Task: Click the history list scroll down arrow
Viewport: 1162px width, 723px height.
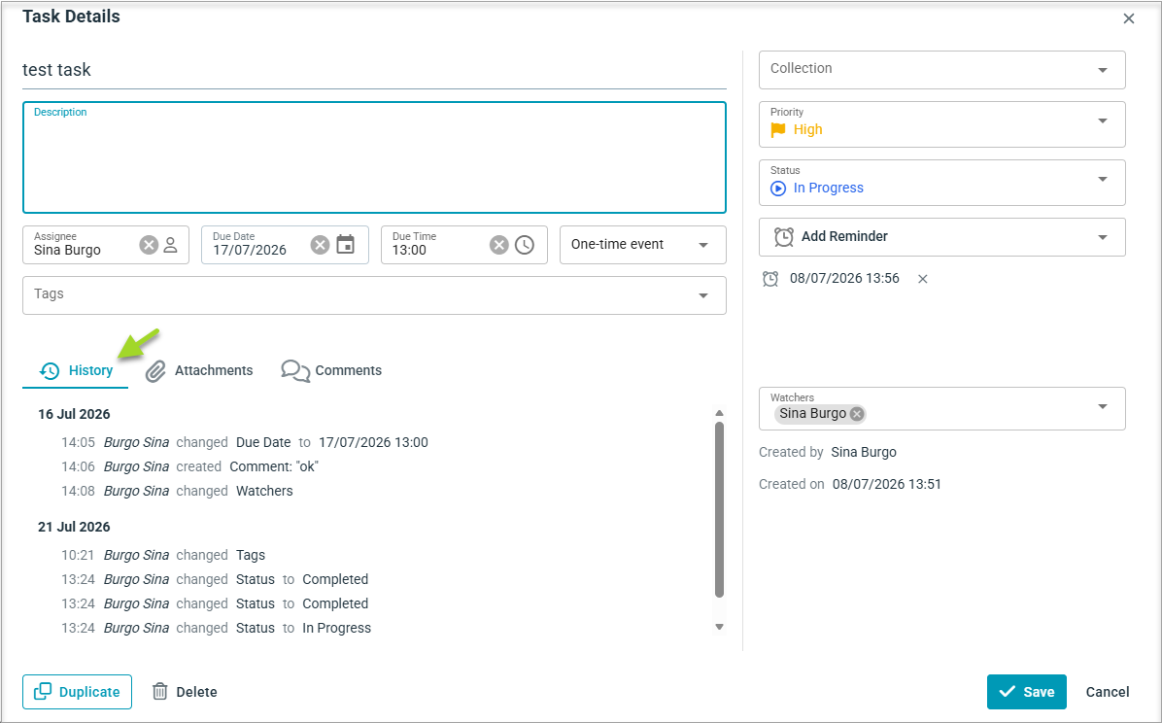Action: click(719, 628)
